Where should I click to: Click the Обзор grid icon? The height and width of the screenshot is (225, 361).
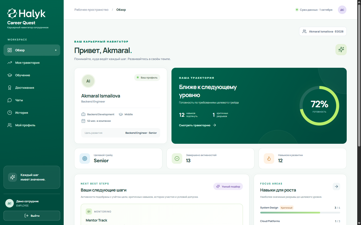(x=10, y=50)
